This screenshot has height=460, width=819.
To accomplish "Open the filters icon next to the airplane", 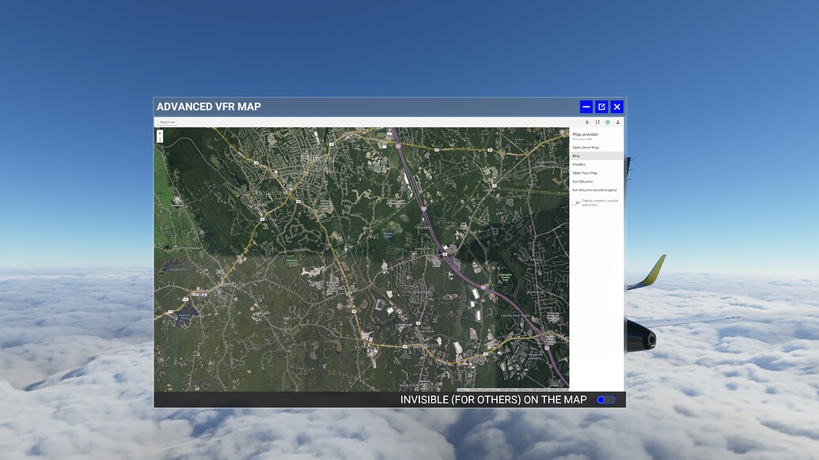I will [598, 122].
